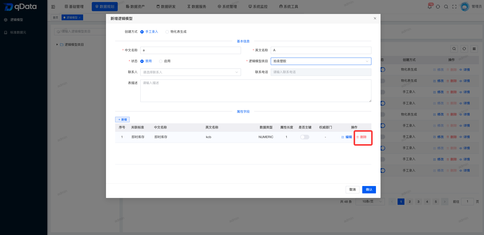
Task: Set status to 禁用
Action: [x=146, y=61]
